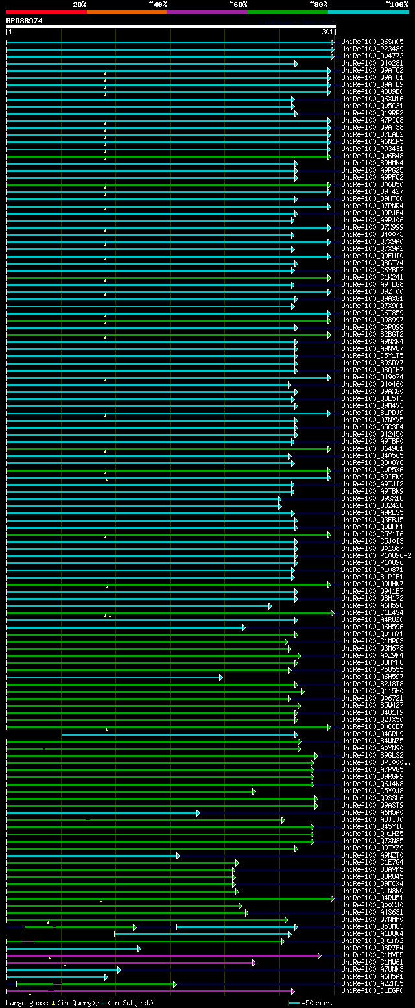Select label UniRef100_Q53MC3
The image size is (415, 1008).
pos(372,926)
